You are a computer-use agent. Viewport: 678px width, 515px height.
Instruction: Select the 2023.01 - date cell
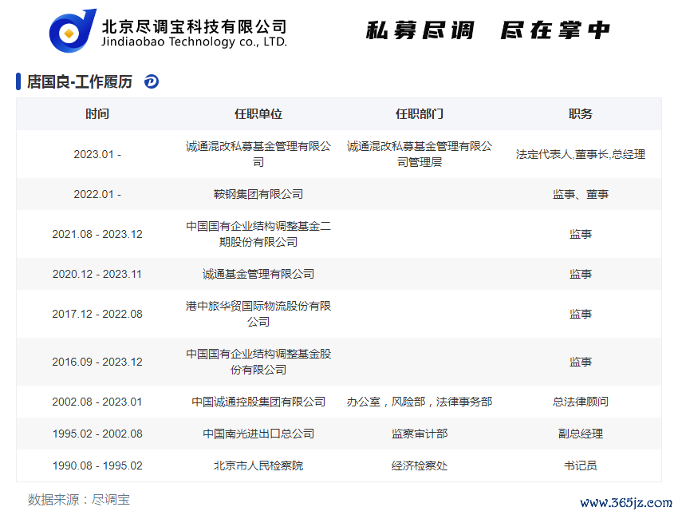point(97,155)
